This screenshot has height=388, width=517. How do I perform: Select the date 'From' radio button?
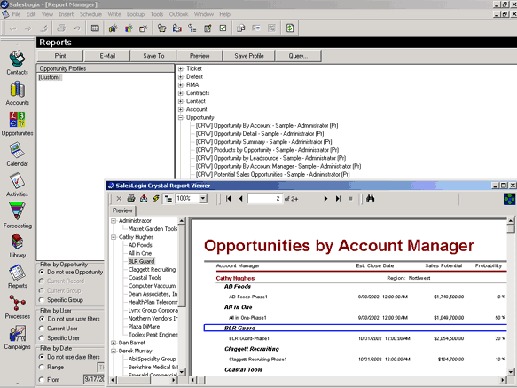[x=42, y=380]
